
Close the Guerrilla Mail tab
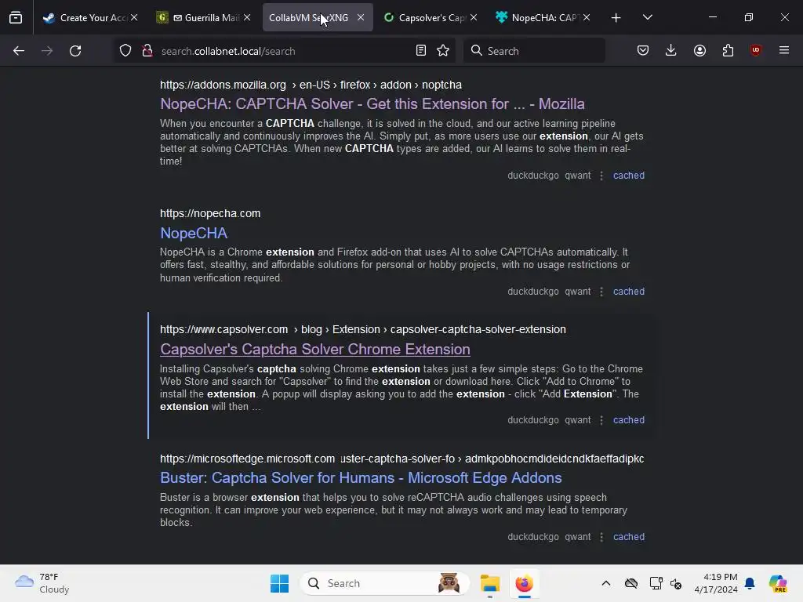point(247,17)
